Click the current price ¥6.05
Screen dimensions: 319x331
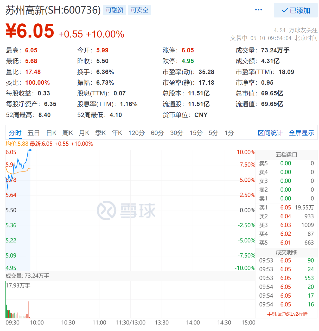pos(30,31)
